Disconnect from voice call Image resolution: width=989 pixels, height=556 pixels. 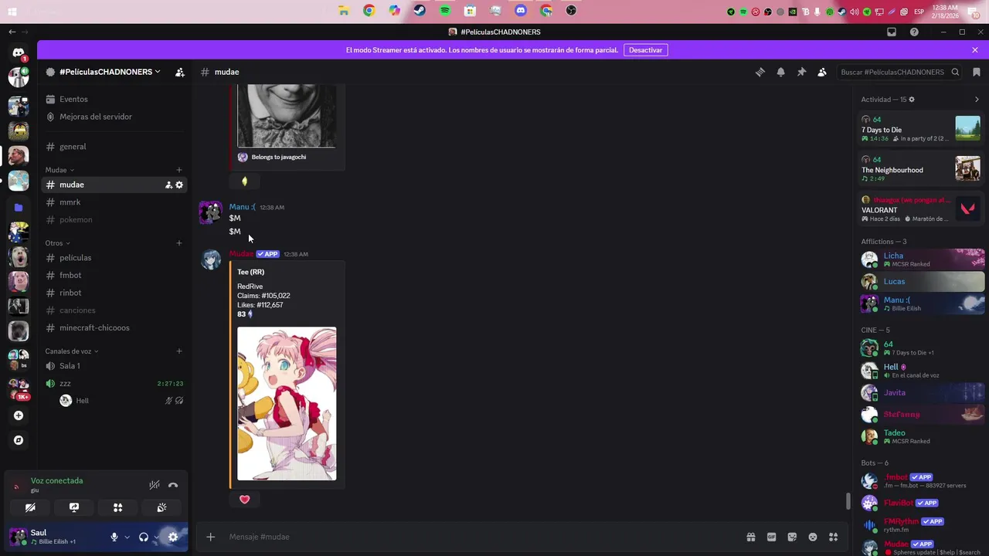(173, 485)
